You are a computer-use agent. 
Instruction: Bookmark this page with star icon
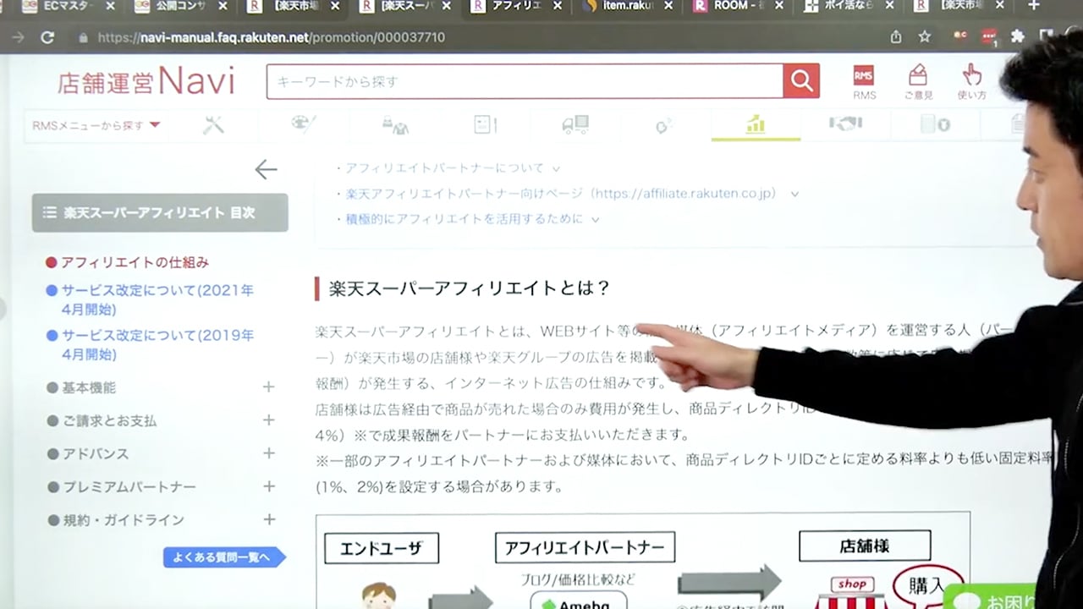pos(925,37)
